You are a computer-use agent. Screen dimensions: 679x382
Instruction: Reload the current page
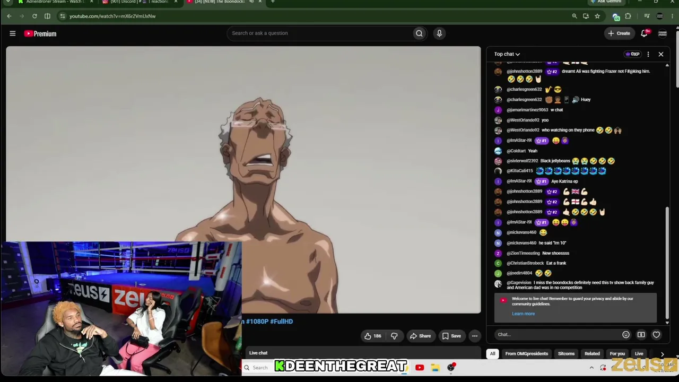point(34,16)
